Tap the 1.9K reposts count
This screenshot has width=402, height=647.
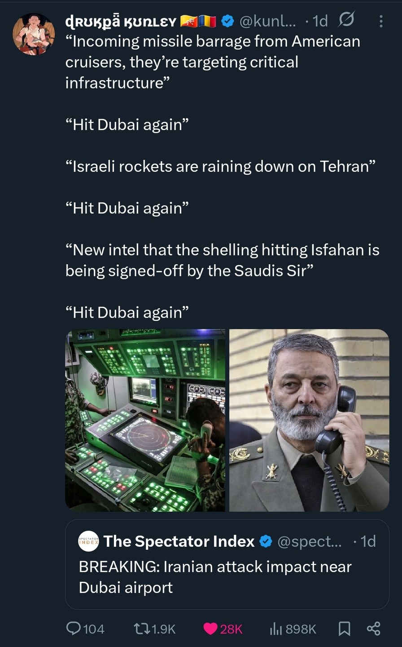click(x=164, y=629)
